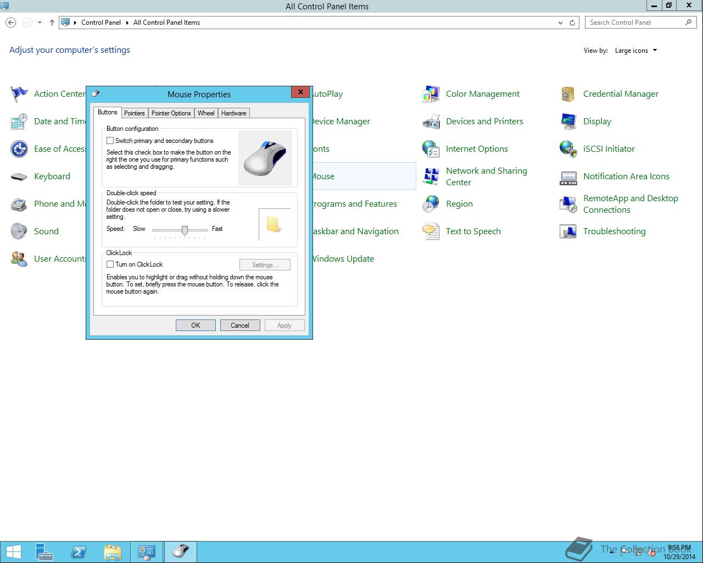Click the Back navigation arrow
This screenshot has width=703, height=563.
tap(10, 23)
